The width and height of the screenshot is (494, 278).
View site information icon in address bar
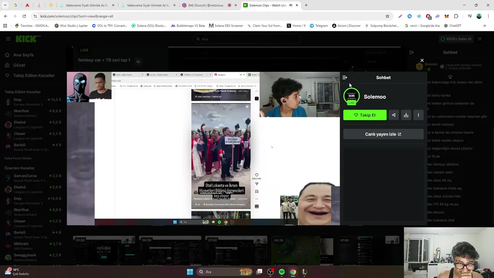[35, 16]
